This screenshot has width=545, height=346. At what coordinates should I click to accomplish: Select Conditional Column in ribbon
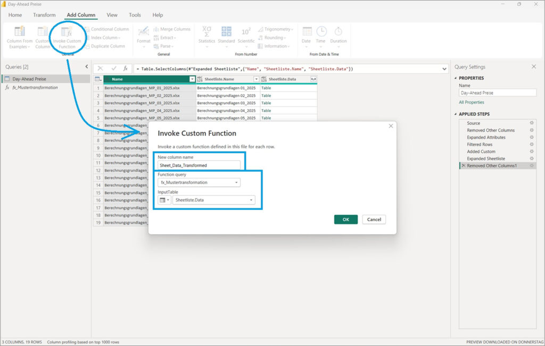click(x=106, y=29)
